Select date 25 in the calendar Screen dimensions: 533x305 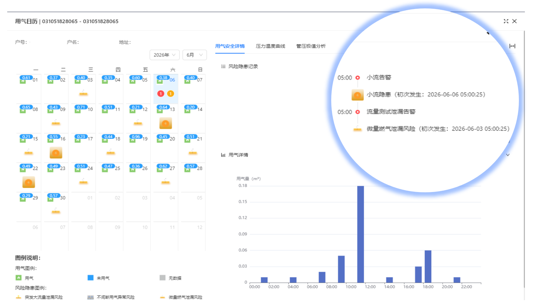(117, 168)
